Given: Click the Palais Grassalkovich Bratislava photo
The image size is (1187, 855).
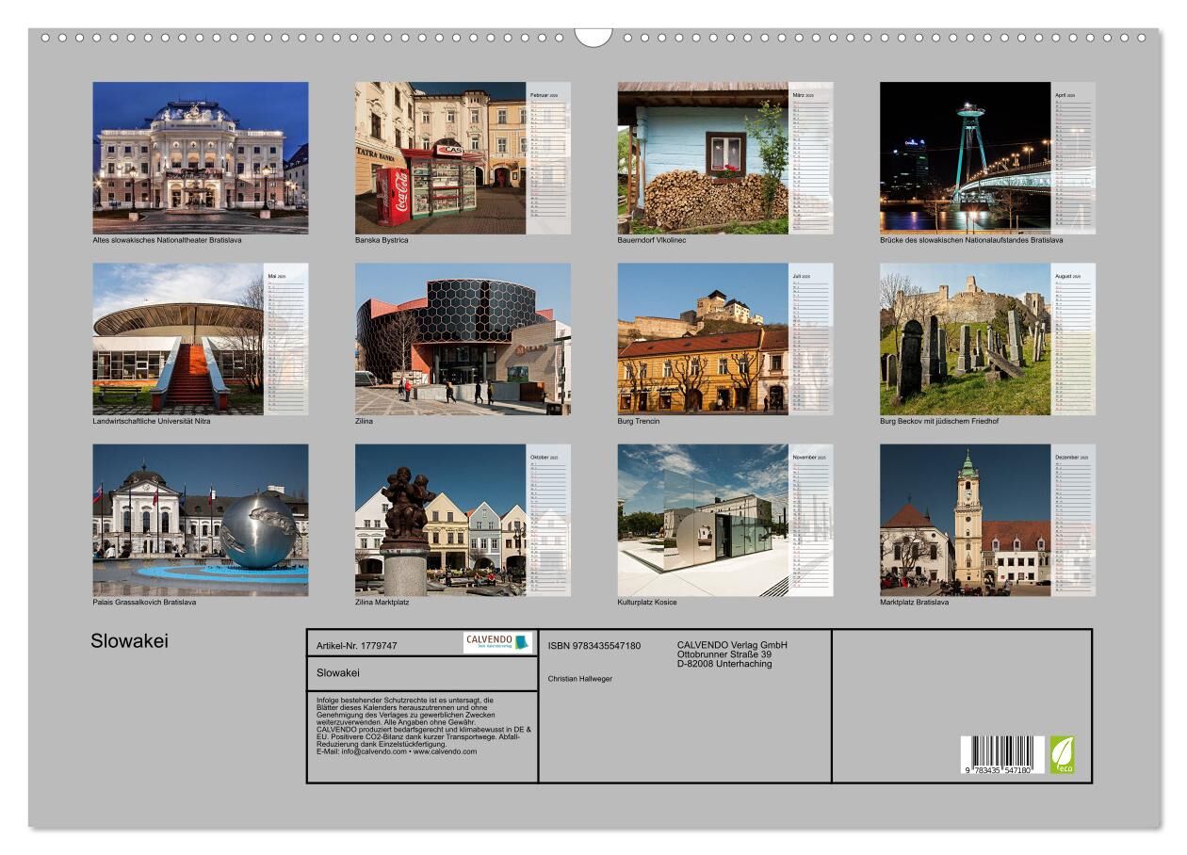Looking at the screenshot, I should point(200,520).
